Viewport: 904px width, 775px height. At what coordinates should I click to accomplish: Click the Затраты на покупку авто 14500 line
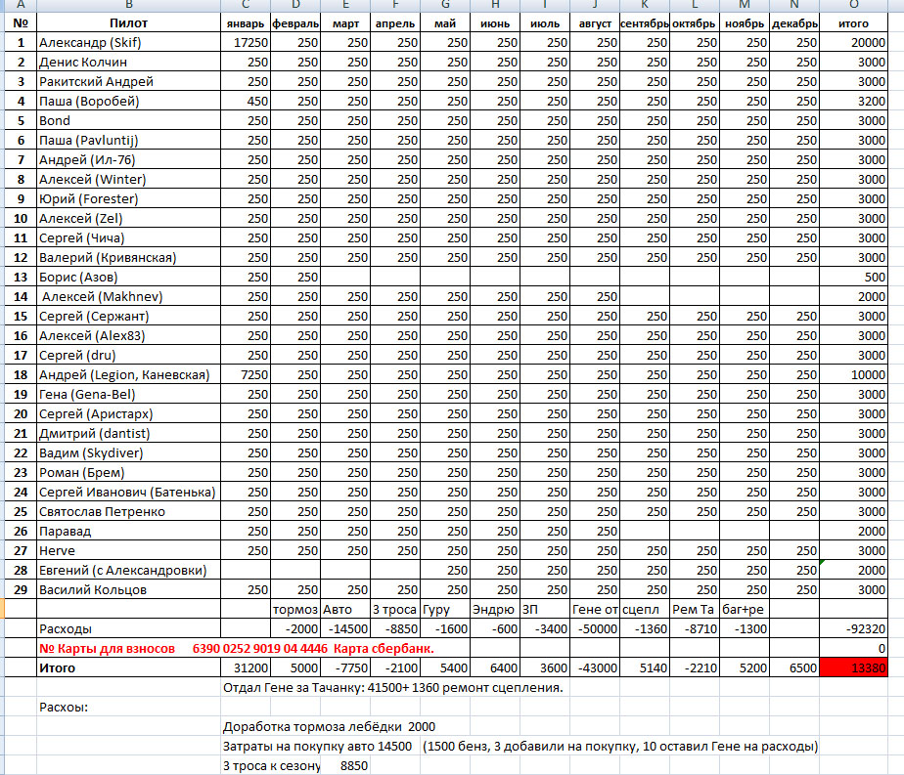(317, 747)
